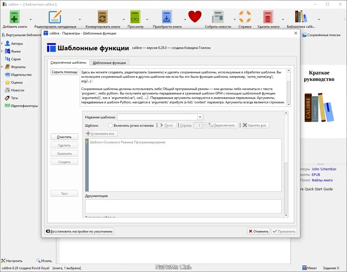Click the Layout (Макет) status bar icon
Viewport: 347px width, 272px height.
click(x=304, y=268)
